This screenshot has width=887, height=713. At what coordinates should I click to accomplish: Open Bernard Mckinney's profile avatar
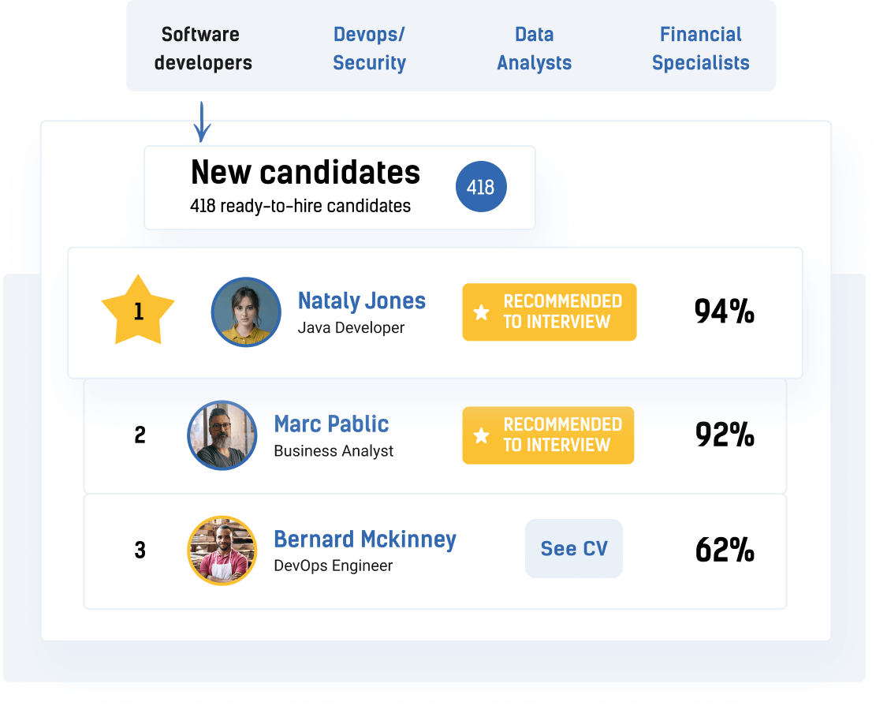[222, 550]
